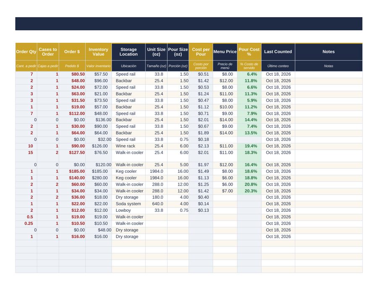Click the "$80.50" order amount cell
The height and width of the screenshot is (292, 378).
(72, 74)
